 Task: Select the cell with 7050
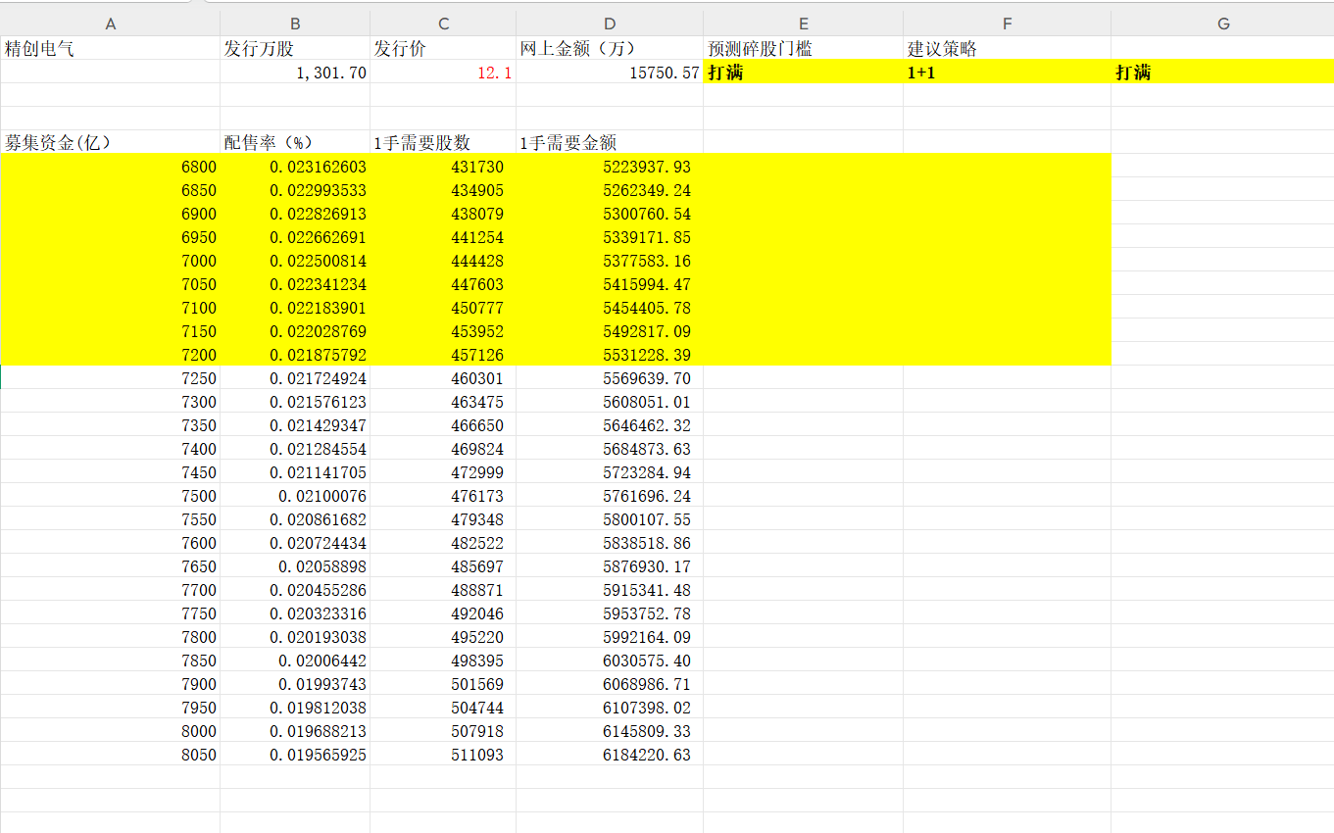[110, 284]
